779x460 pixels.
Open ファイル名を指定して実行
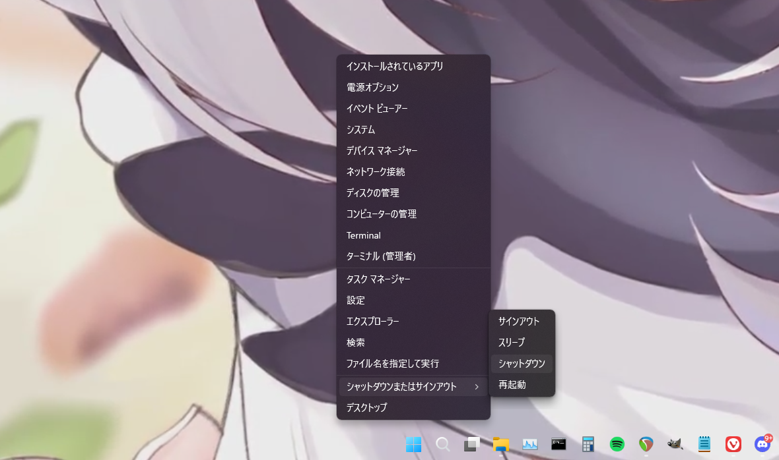point(413,364)
